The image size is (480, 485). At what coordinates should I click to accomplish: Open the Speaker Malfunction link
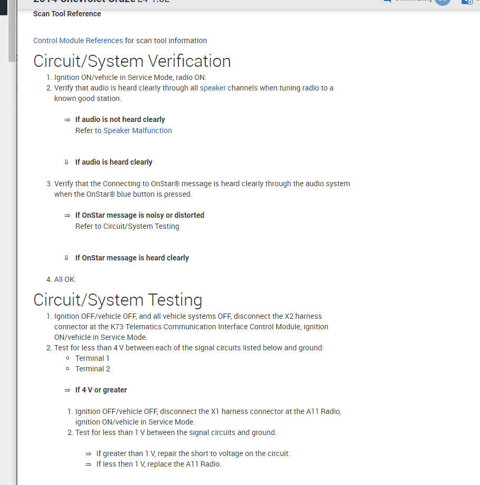pos(137,130)
